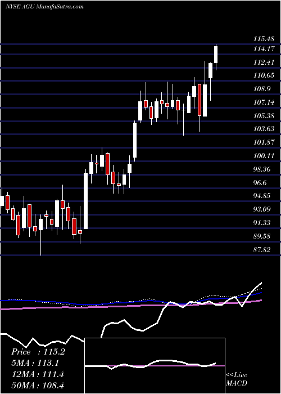Click the NYSE AGU MunafaSutra.com title text

pyautogui.click(x=44, y=7)
